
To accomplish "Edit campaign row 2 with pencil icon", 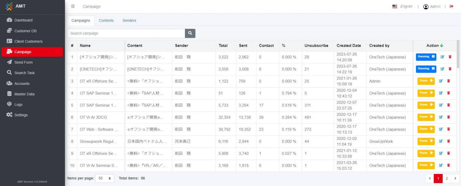I will pos(442,69).
